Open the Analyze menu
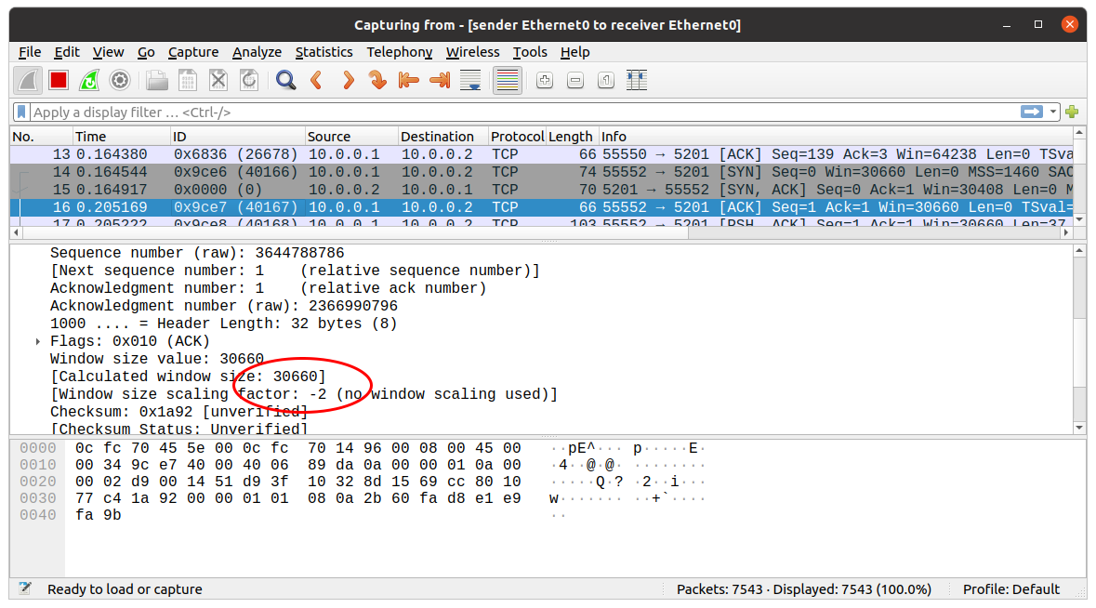 [257, 52]
